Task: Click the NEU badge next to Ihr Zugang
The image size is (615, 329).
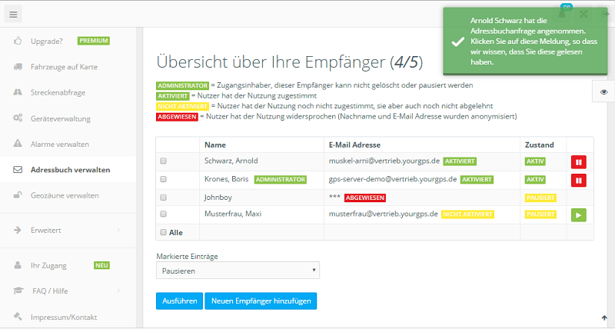Action: tap(101, 265)
